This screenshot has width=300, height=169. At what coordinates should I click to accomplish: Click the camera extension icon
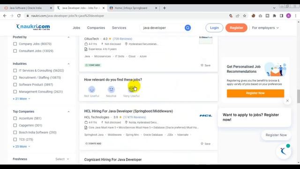pyautogui.click(x=261, y=15)
